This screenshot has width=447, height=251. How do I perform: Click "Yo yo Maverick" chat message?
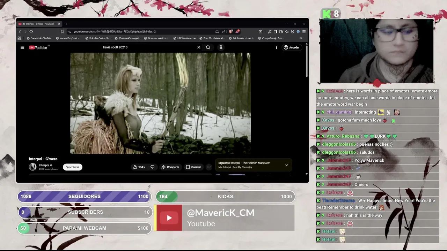tap(369, 160)
